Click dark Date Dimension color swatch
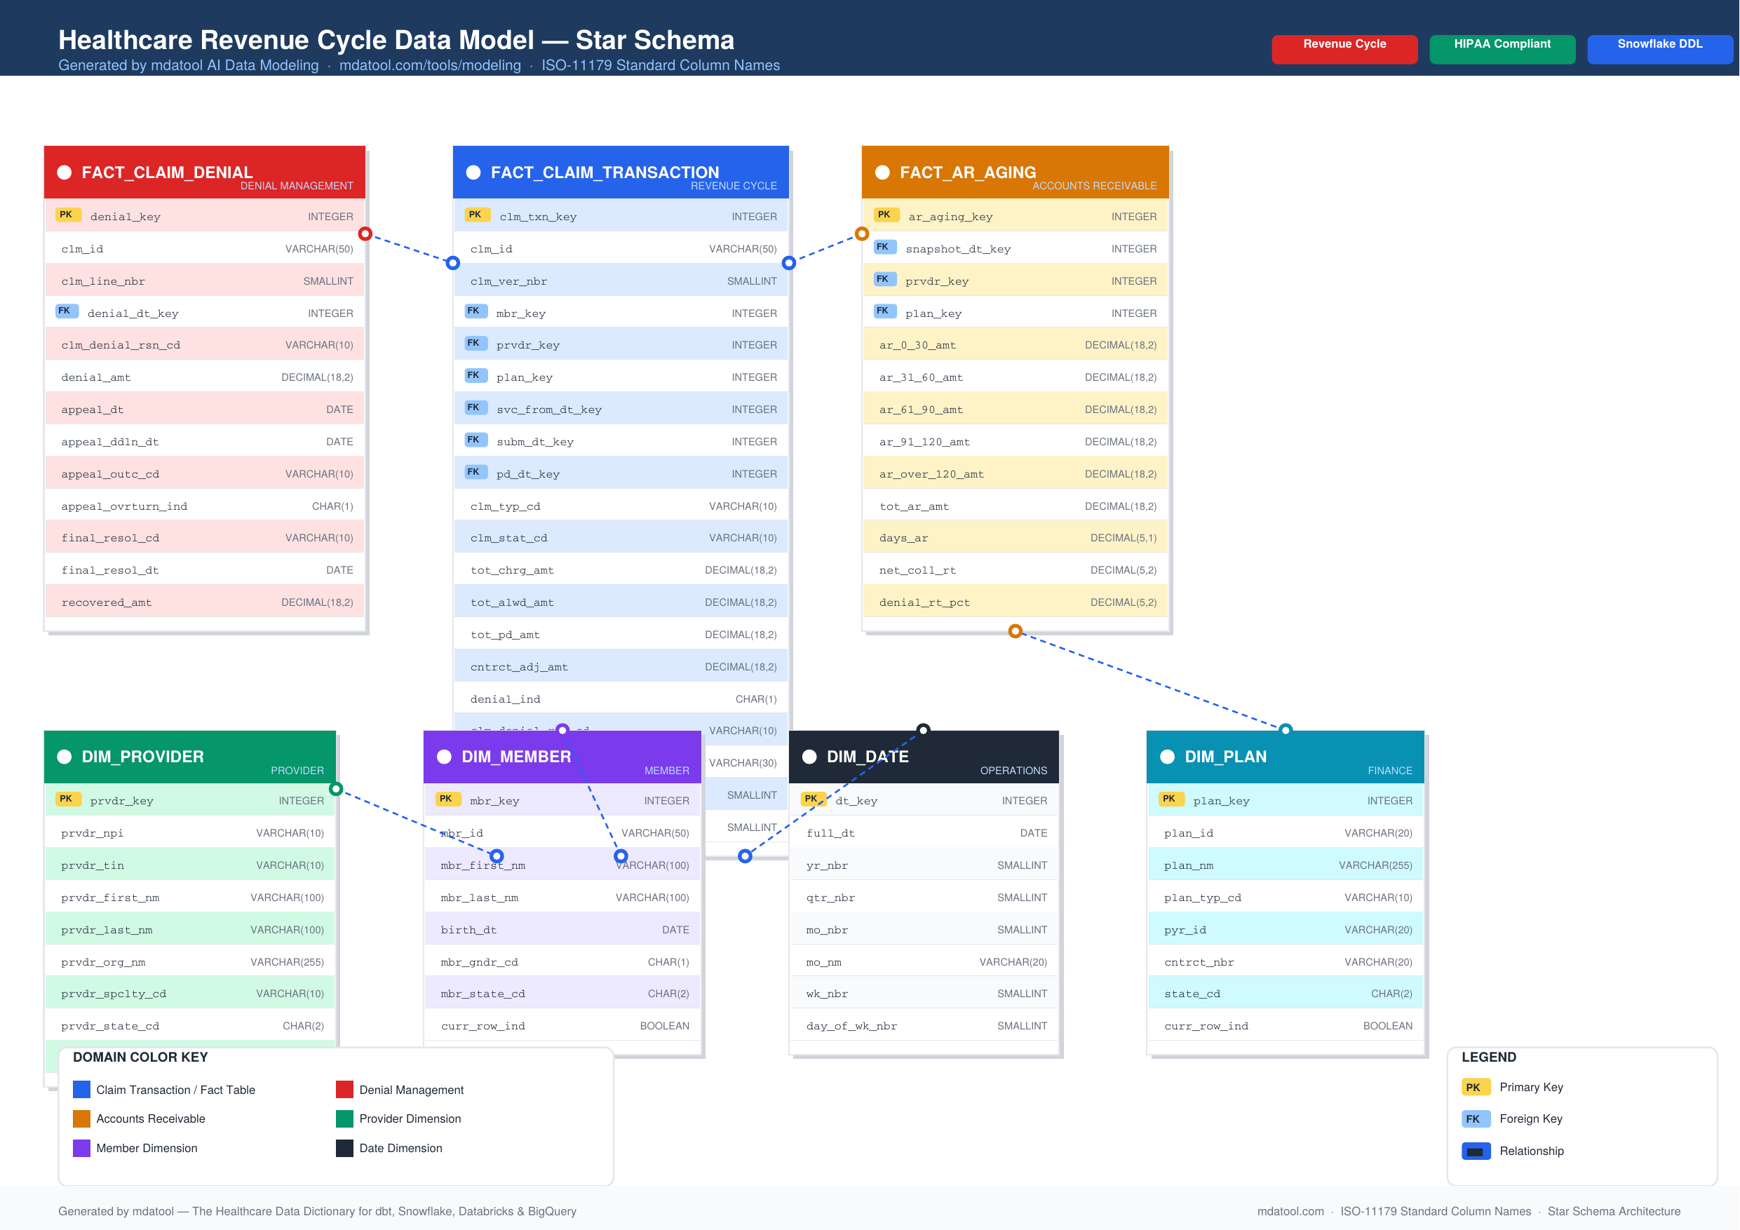This screenshot has width=1740, height=1230. [344, 1148]
